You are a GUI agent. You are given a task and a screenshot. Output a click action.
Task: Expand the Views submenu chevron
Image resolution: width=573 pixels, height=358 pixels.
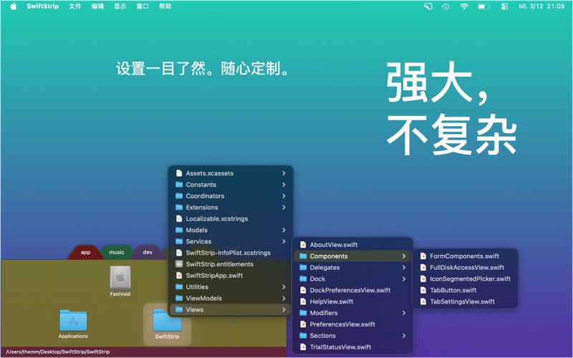[x=284, y=309]
